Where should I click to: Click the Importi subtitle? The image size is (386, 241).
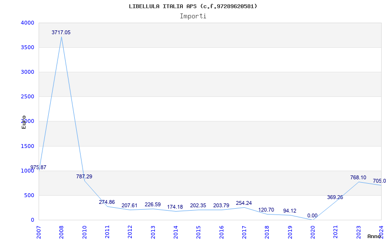tap(193, 16)
